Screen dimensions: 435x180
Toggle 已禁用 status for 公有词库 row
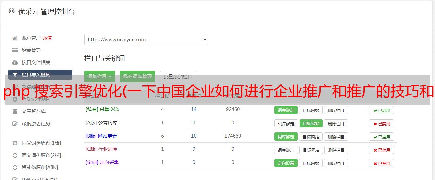[x=382, y=123]
